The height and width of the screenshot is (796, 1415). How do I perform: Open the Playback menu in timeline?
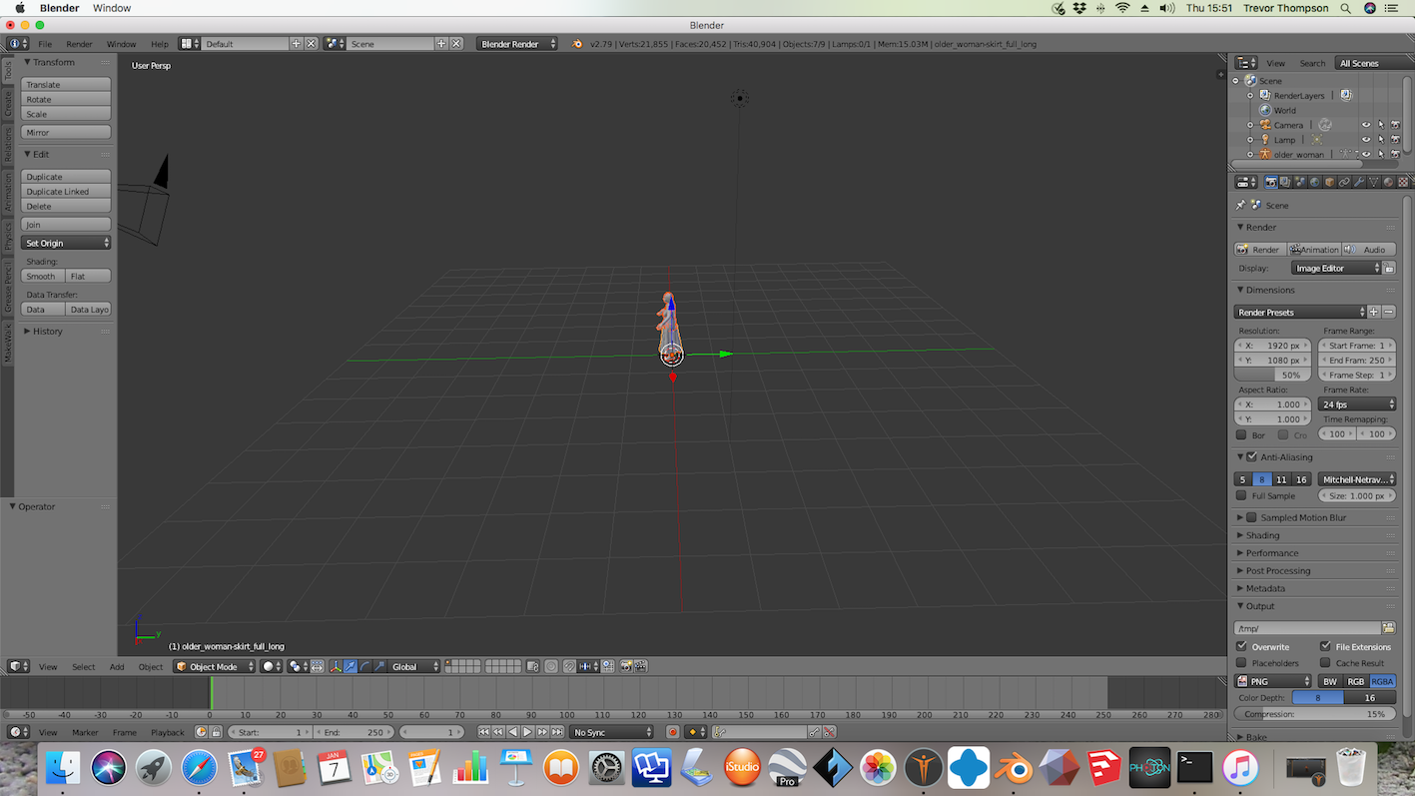167,732
